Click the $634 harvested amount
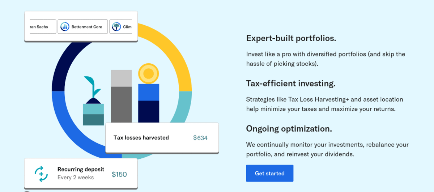This screenshot has width=434, height=192. (200, 138)
